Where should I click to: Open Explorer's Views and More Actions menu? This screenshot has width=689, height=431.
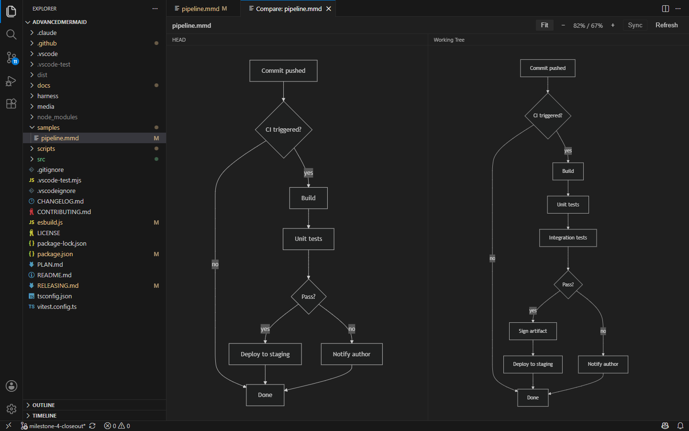click(x=155, y=9)
